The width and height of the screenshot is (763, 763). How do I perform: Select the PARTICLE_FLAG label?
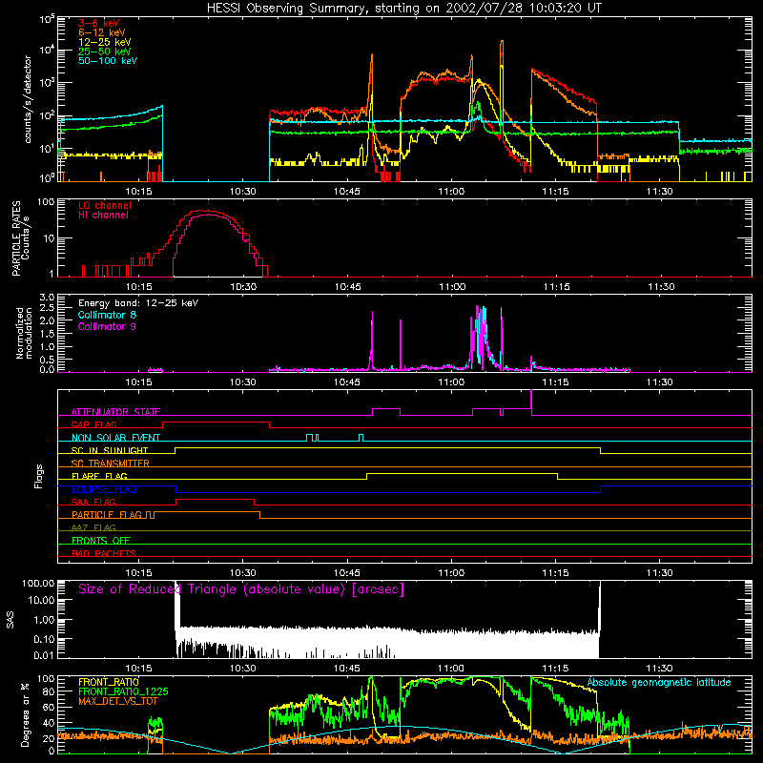[107, 514]
